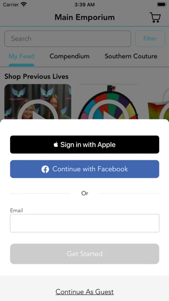Viewport: 169px width, 301px height.
Task: Focus the Email input field
Action: point(85,223)
